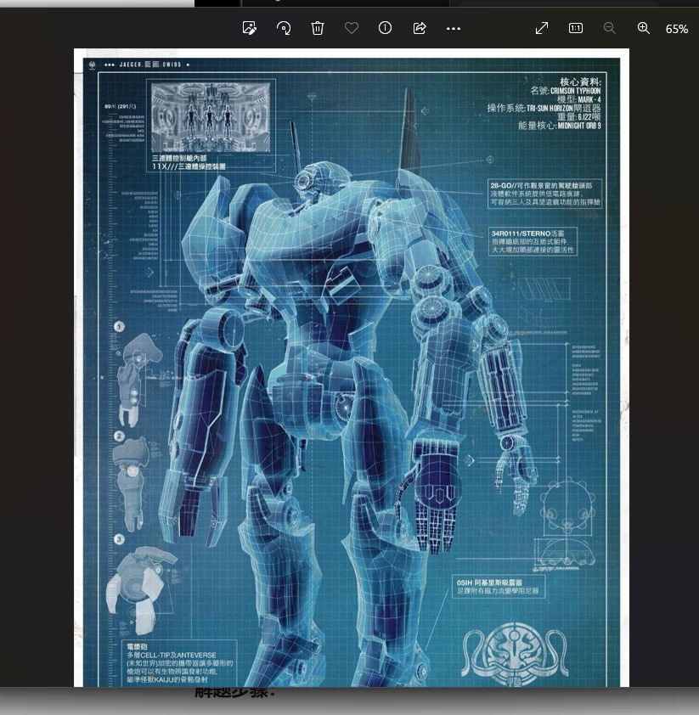Share the image using the share icon

pos(420,28)
